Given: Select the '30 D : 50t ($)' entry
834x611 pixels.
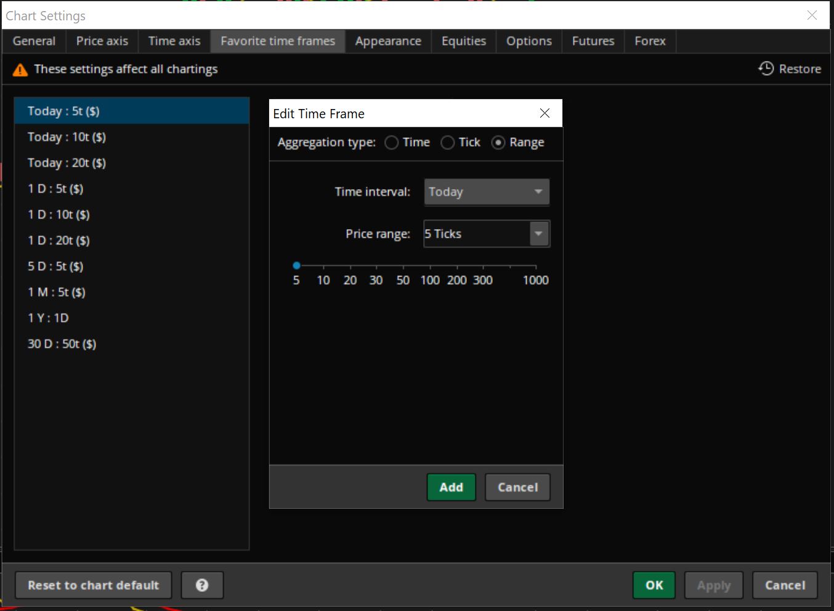Looking at the screenshot, I should point(132,344).
